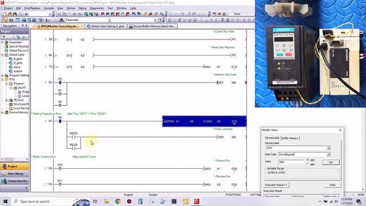Click the New project toolbar icon
The image size is (366, 206).
point(4,14)
